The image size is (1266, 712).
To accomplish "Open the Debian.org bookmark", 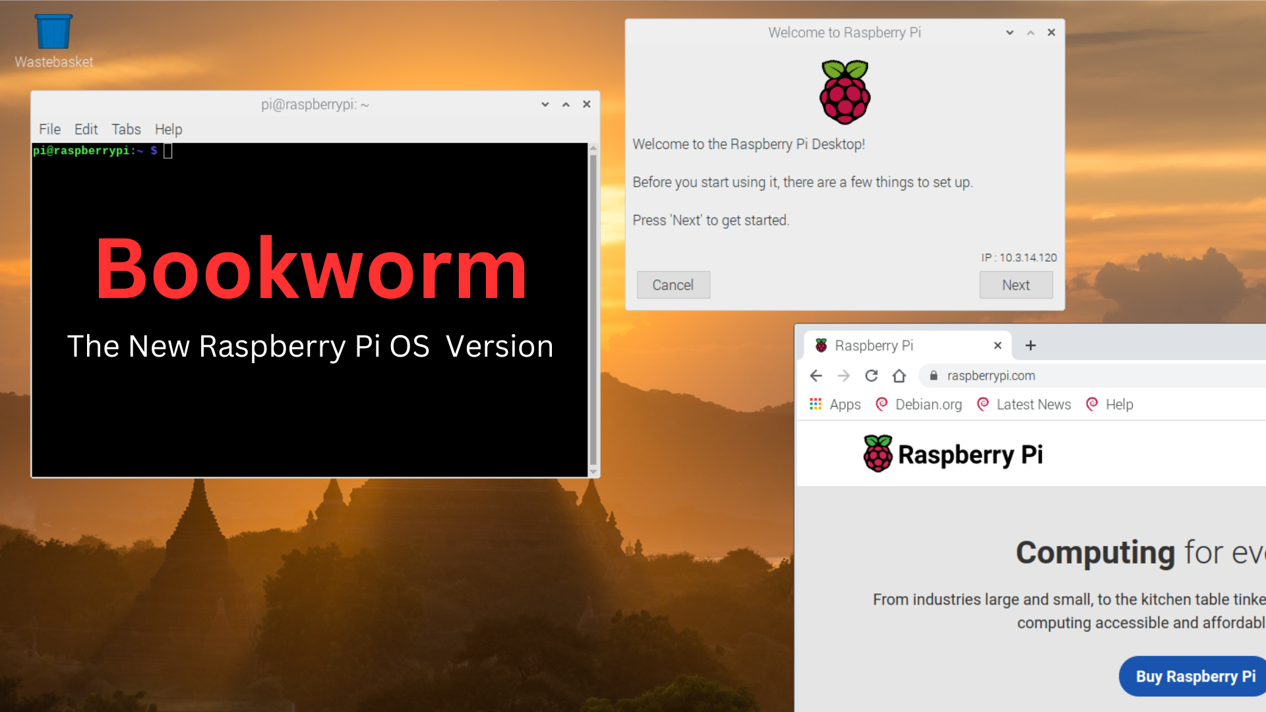I will (x=919, y=404).
